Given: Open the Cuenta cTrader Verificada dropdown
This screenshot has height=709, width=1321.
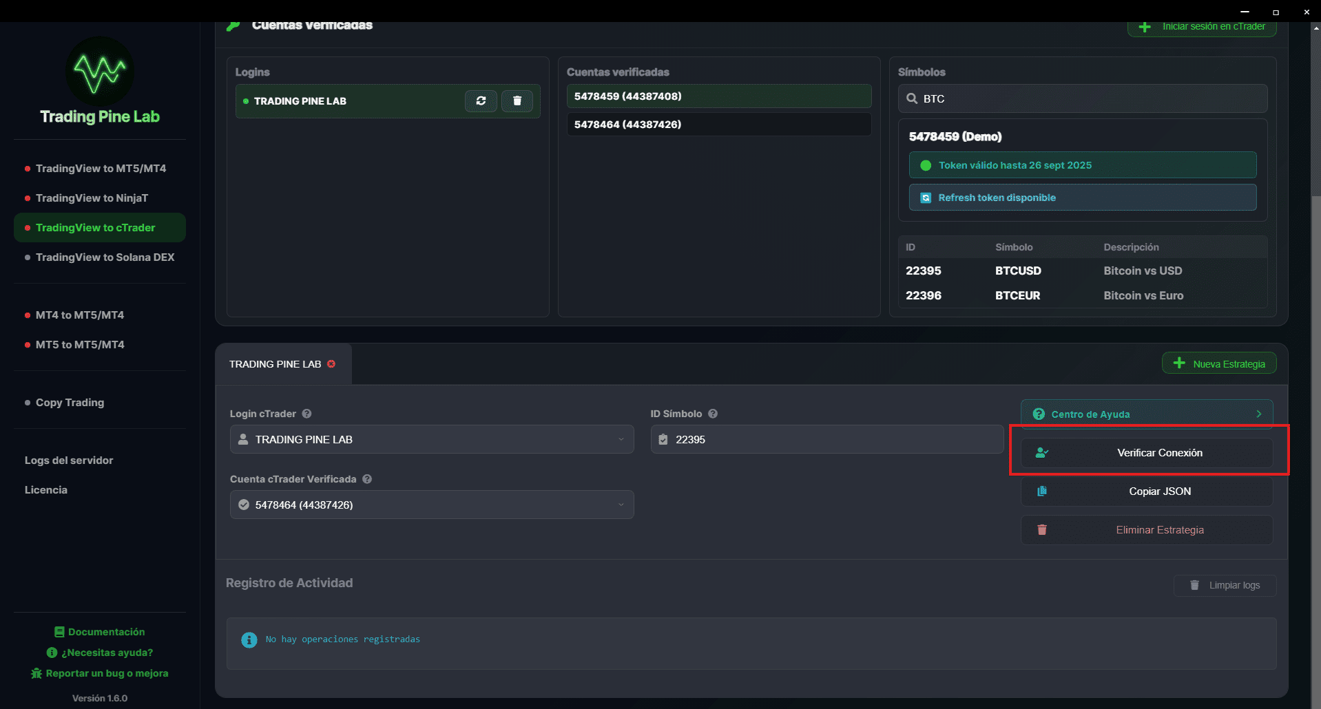Looking at the screenshot, I should pos(619,505).
